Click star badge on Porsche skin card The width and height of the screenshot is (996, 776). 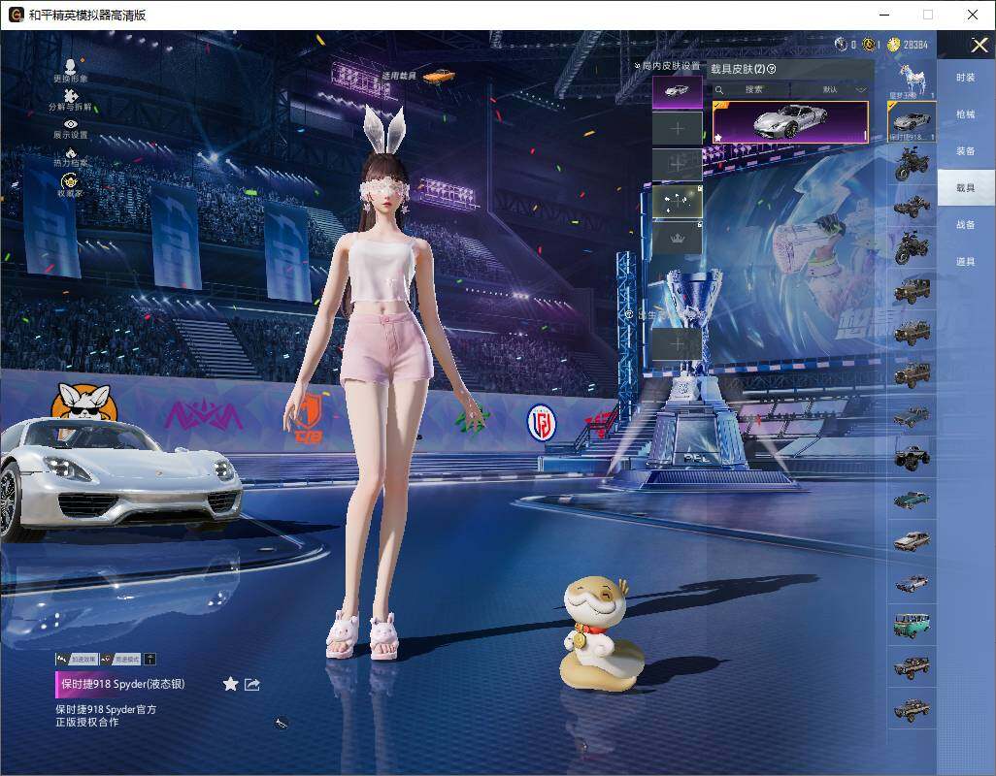[x=718, y=137]
